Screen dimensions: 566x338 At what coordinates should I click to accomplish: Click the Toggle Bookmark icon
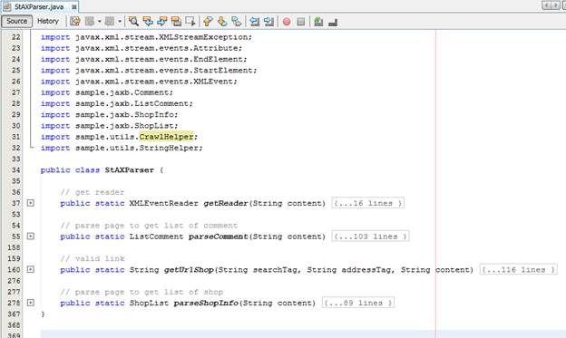point(237,21)
